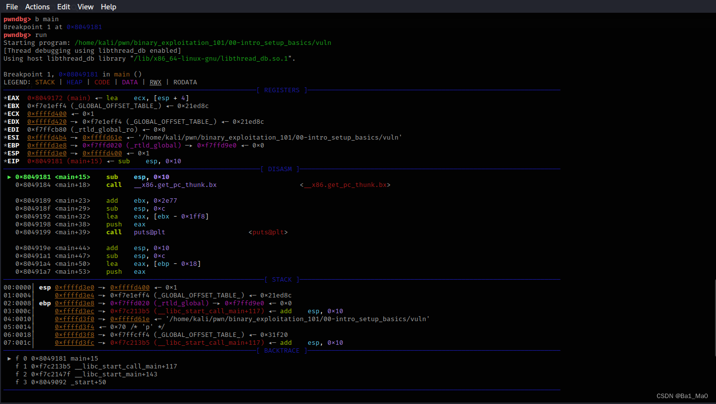Screen dimensions: 716x404
Task: Click the 'lea eax, [ebp - 0x18]' instruction
Action: (154, 264)
